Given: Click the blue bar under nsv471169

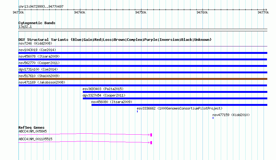Looking at the screenshot, I should (143, 85).
